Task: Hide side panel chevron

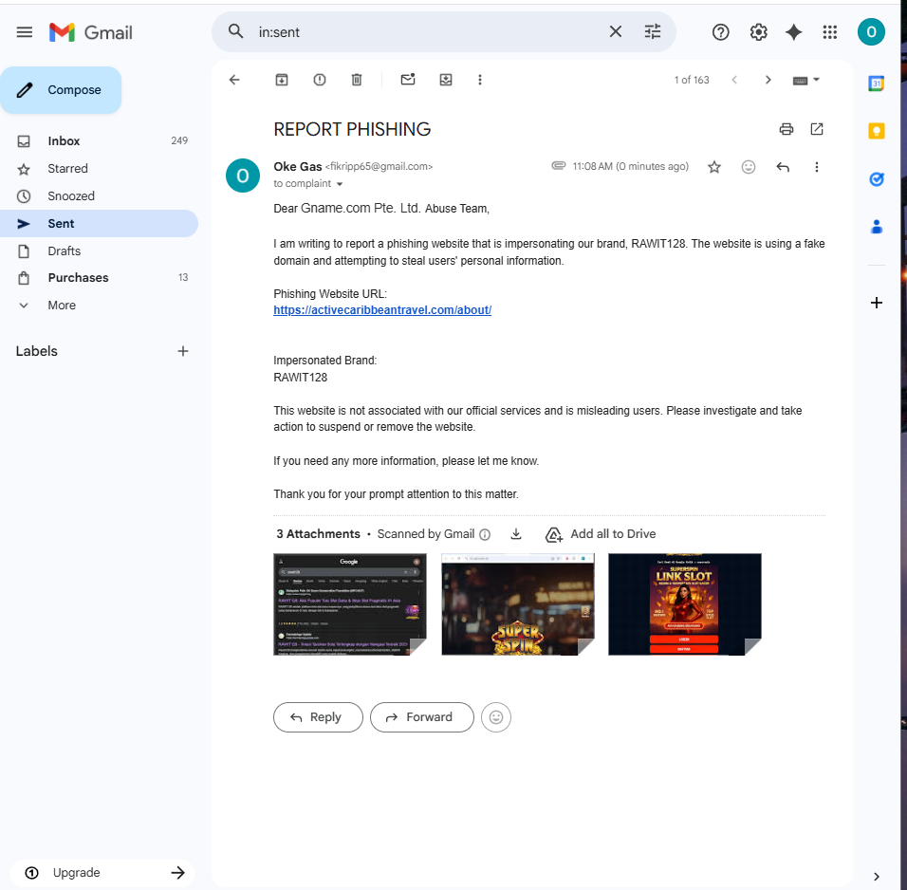Action: tap(877, 877)
